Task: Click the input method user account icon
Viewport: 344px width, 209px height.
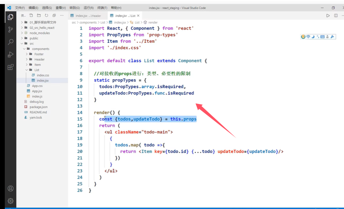Action: (327, 36)
